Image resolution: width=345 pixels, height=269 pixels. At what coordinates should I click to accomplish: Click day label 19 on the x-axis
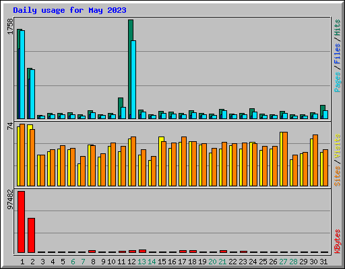(x=202, y=262)
